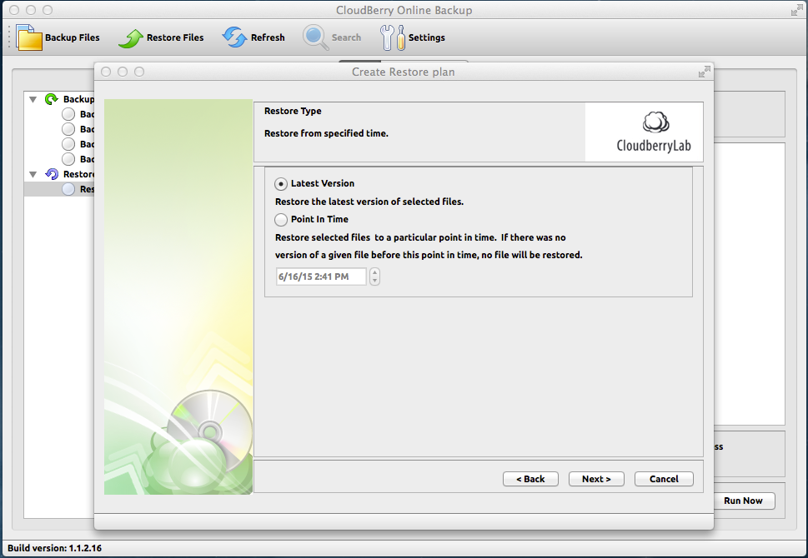The height and width of the screenshot is (558, 808).
Task: Click the 6/16/15 2:41 PM date field
Action: (321, 277)
